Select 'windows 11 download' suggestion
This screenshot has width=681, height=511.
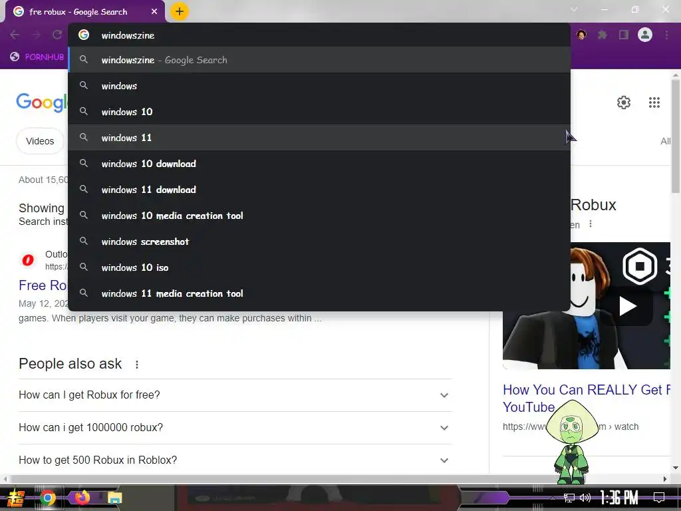coord(319,190)
